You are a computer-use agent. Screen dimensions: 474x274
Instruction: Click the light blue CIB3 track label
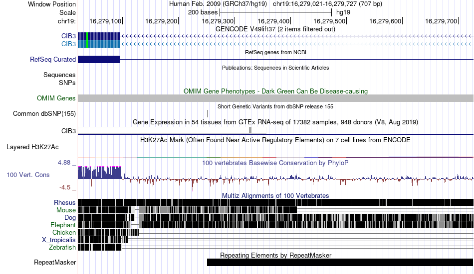[x=69, y=44]
